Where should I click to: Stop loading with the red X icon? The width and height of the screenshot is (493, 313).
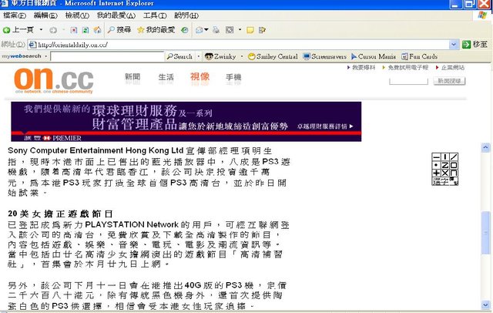click(74, 30)
